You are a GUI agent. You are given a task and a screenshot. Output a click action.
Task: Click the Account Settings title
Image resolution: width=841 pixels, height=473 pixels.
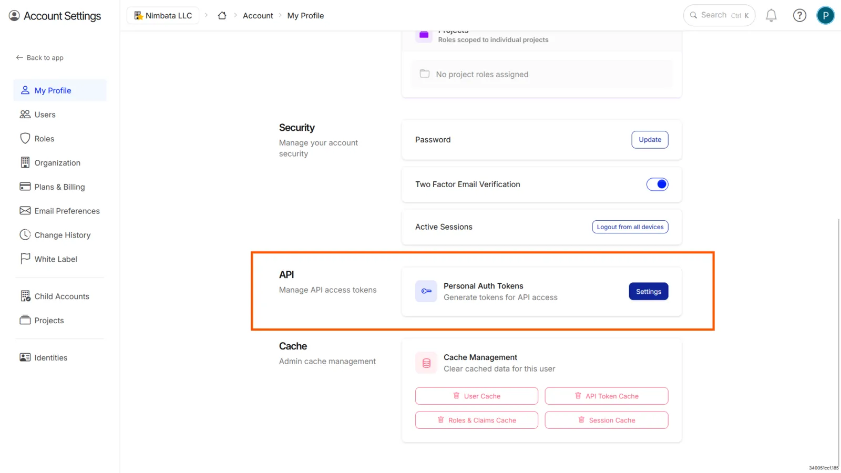pyautogui.click(x=62, y=16)
